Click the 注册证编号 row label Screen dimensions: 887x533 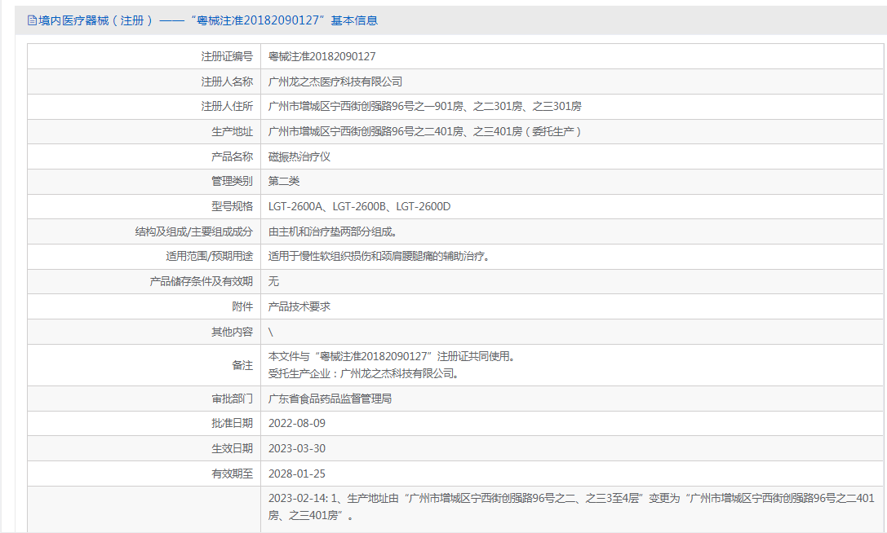pos(227,56)
